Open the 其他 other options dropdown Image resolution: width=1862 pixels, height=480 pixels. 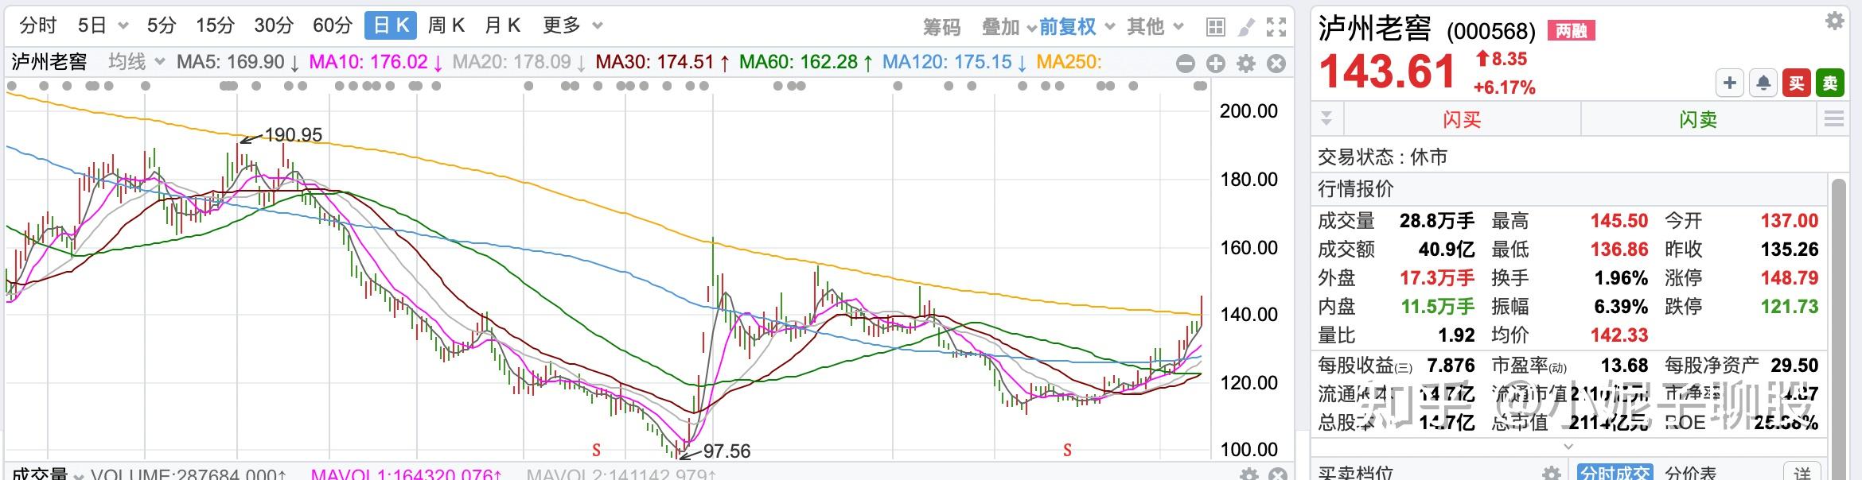click(1155, 28)
